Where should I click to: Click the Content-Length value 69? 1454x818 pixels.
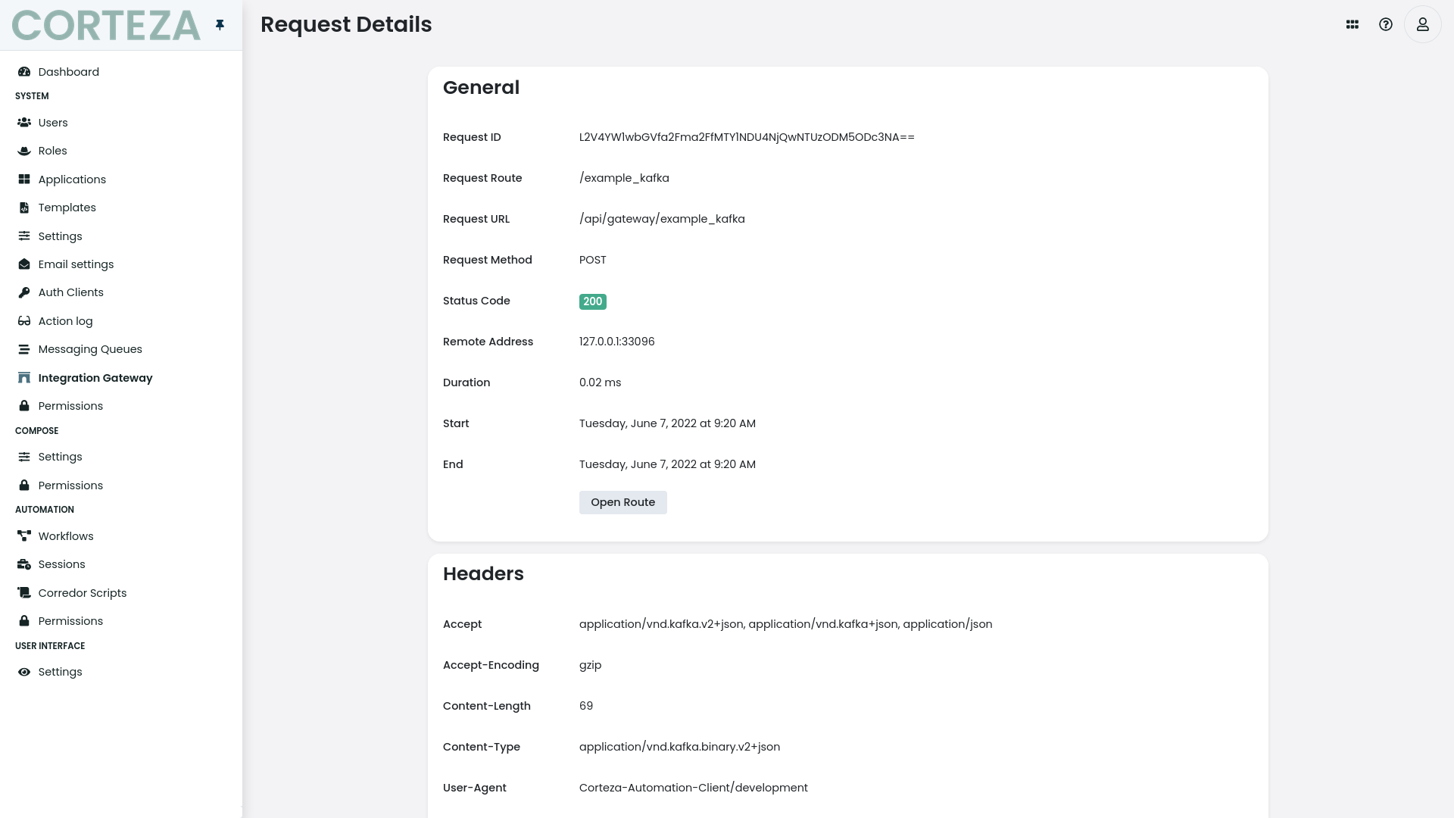tap(586, 706)
